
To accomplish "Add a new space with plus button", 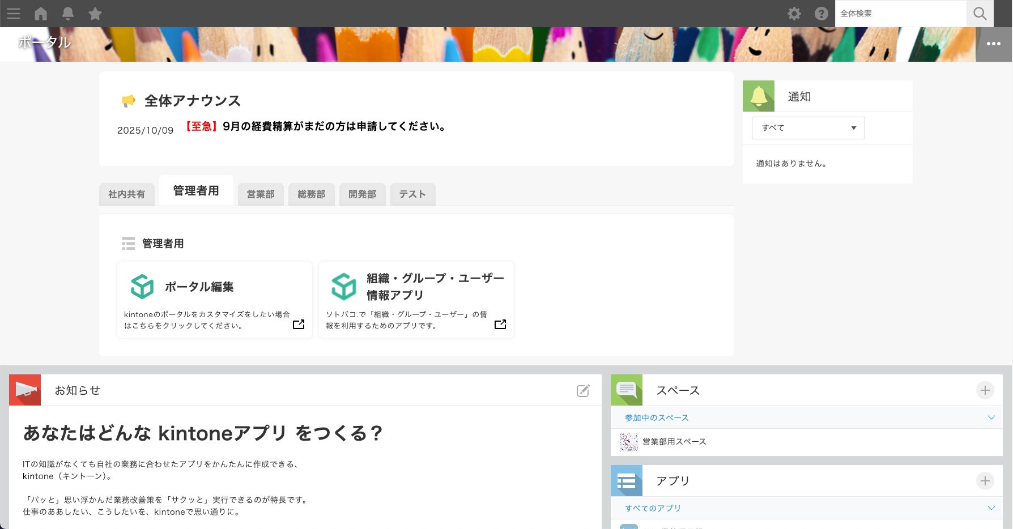I will point(985,390).
